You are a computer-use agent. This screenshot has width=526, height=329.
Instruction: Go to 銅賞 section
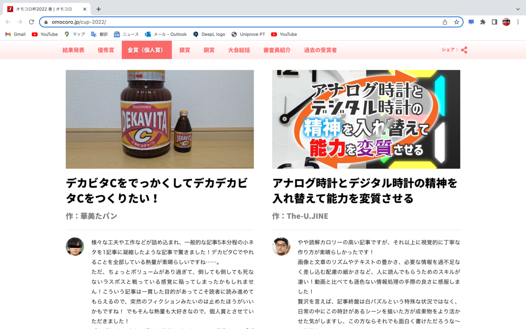point(209,50)
